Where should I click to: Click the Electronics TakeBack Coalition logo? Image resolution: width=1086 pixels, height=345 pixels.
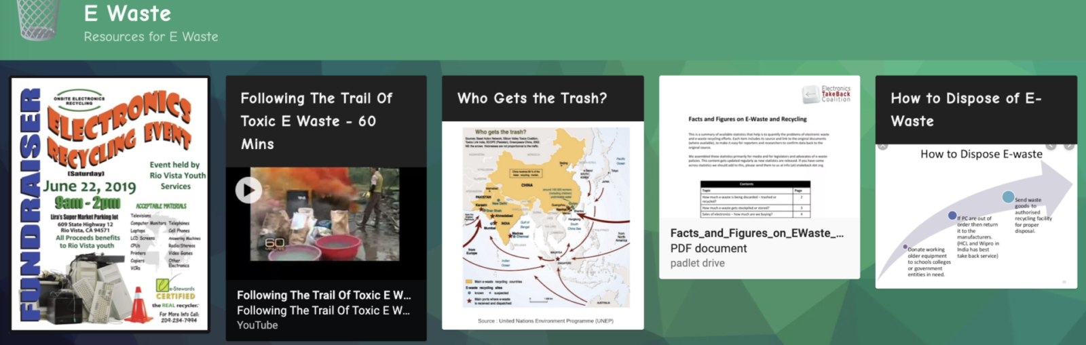(825, 94)
